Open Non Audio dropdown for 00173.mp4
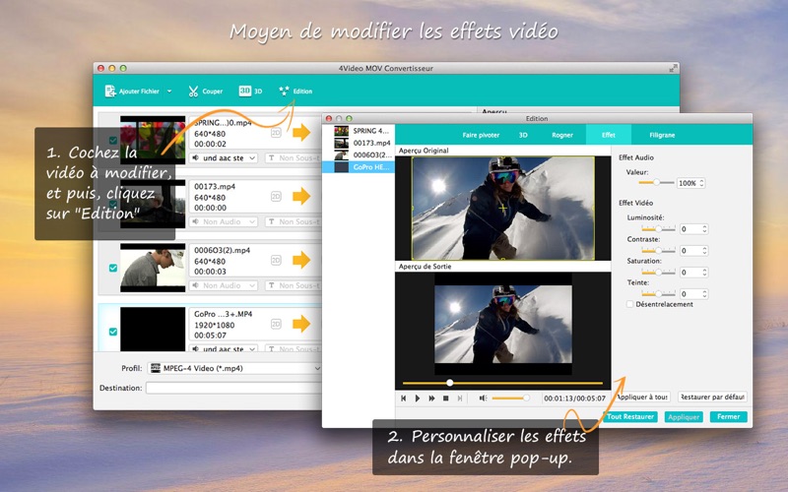Viewport: 788px width, 492px height. tap(224, 222)
